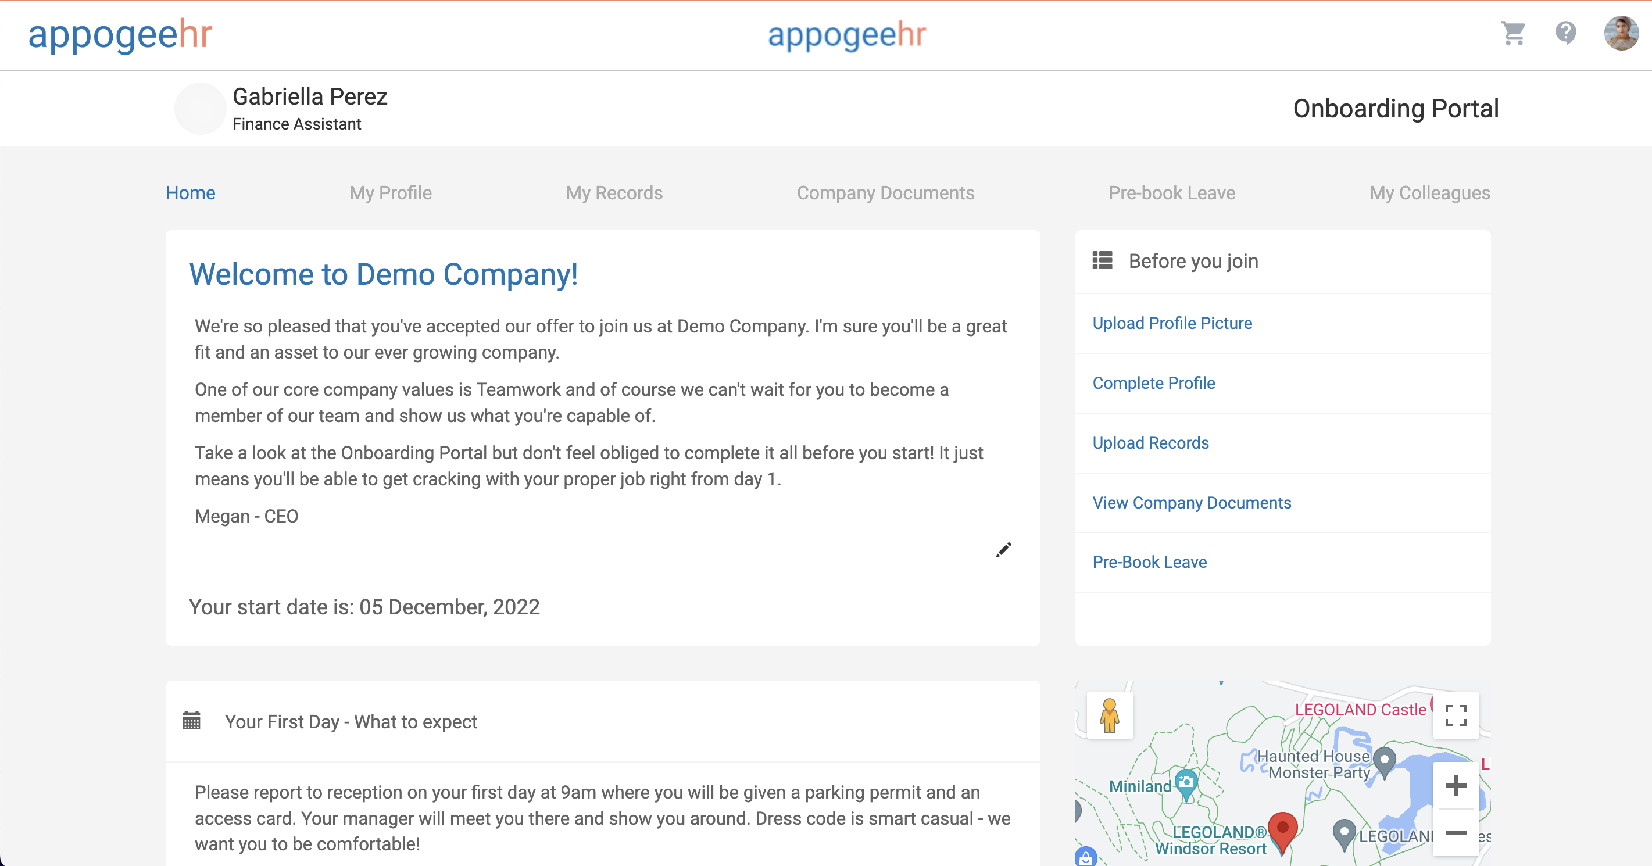The height and width of the screenshot is (866, 1652).
Task: Open the My Records tab
Action: click(614, 193)
